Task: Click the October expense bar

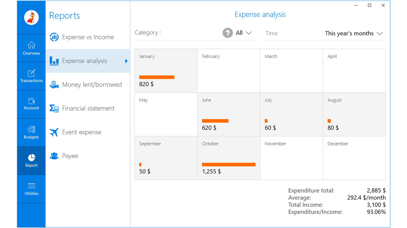Action: tap(229, 165)
